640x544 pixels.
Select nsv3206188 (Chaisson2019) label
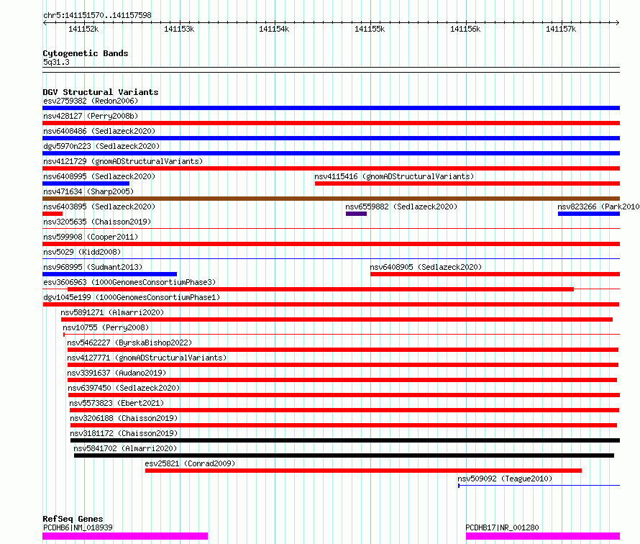(124, 418)
